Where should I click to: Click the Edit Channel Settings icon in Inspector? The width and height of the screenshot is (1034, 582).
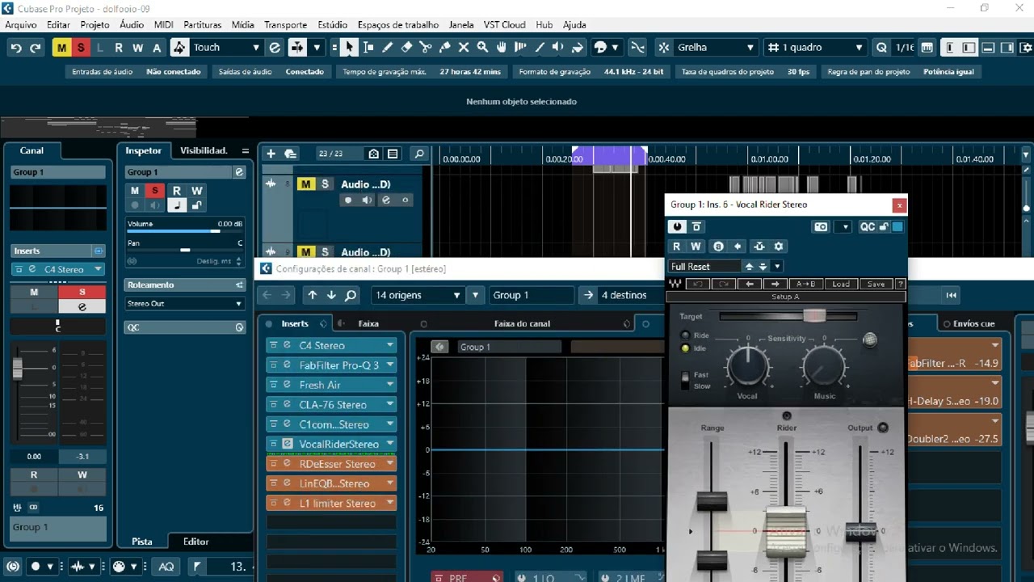[x=239, y=172]
